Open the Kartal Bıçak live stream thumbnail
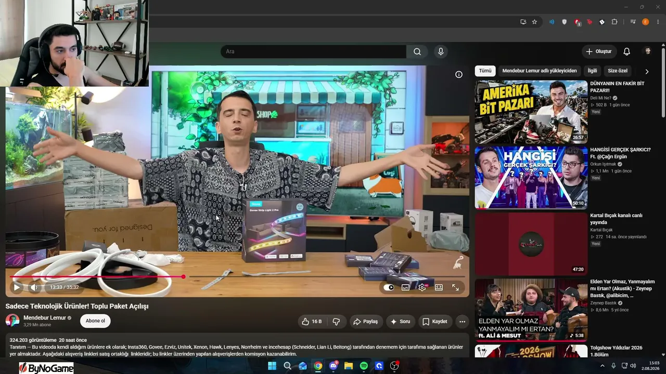Viewport: 666px width, 374px height. (x=531, y=244)
